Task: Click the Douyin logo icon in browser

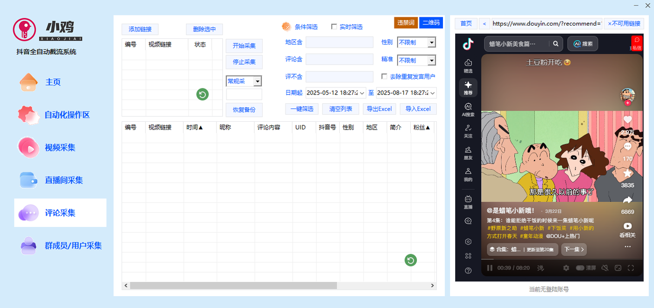Action: coord(468,44)
